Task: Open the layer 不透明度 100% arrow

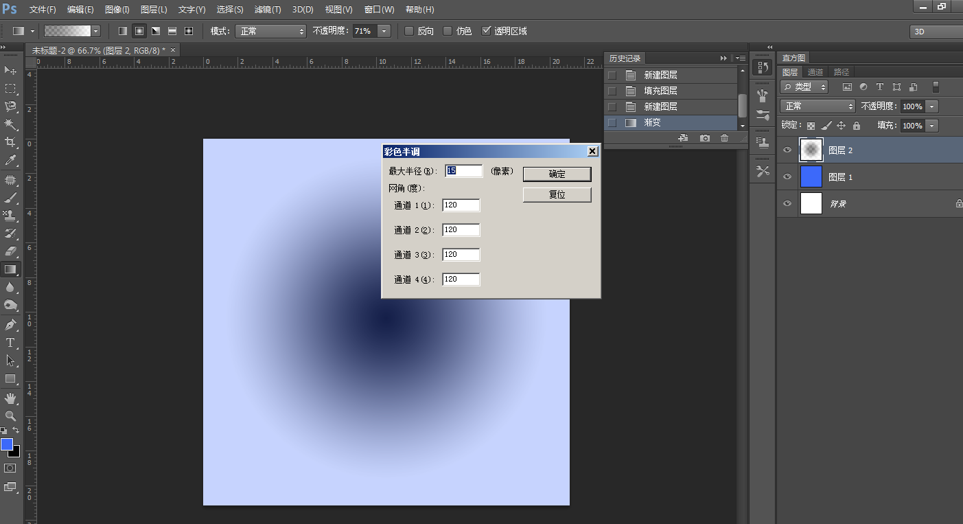Action: coord(931,106)
